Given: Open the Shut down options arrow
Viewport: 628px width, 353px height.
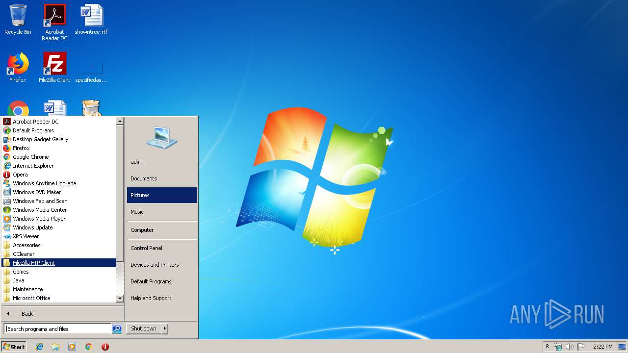Looking at the screenshot, I should point(165,328).
